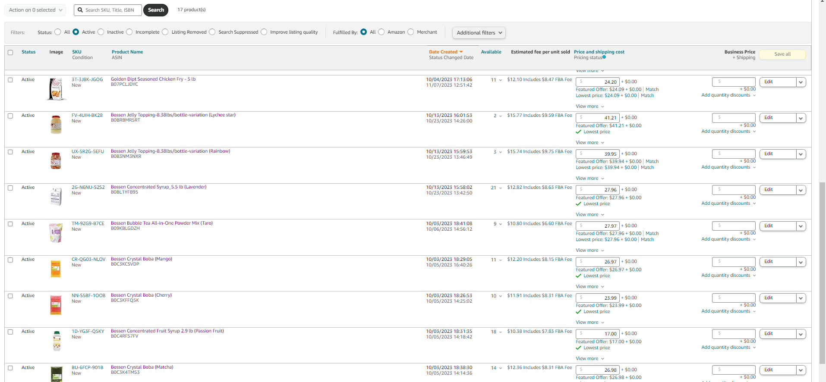This screenshot has height=382, width=826.
Task: Click the Search SKU, Title, ISBN field
Action: 108,10
